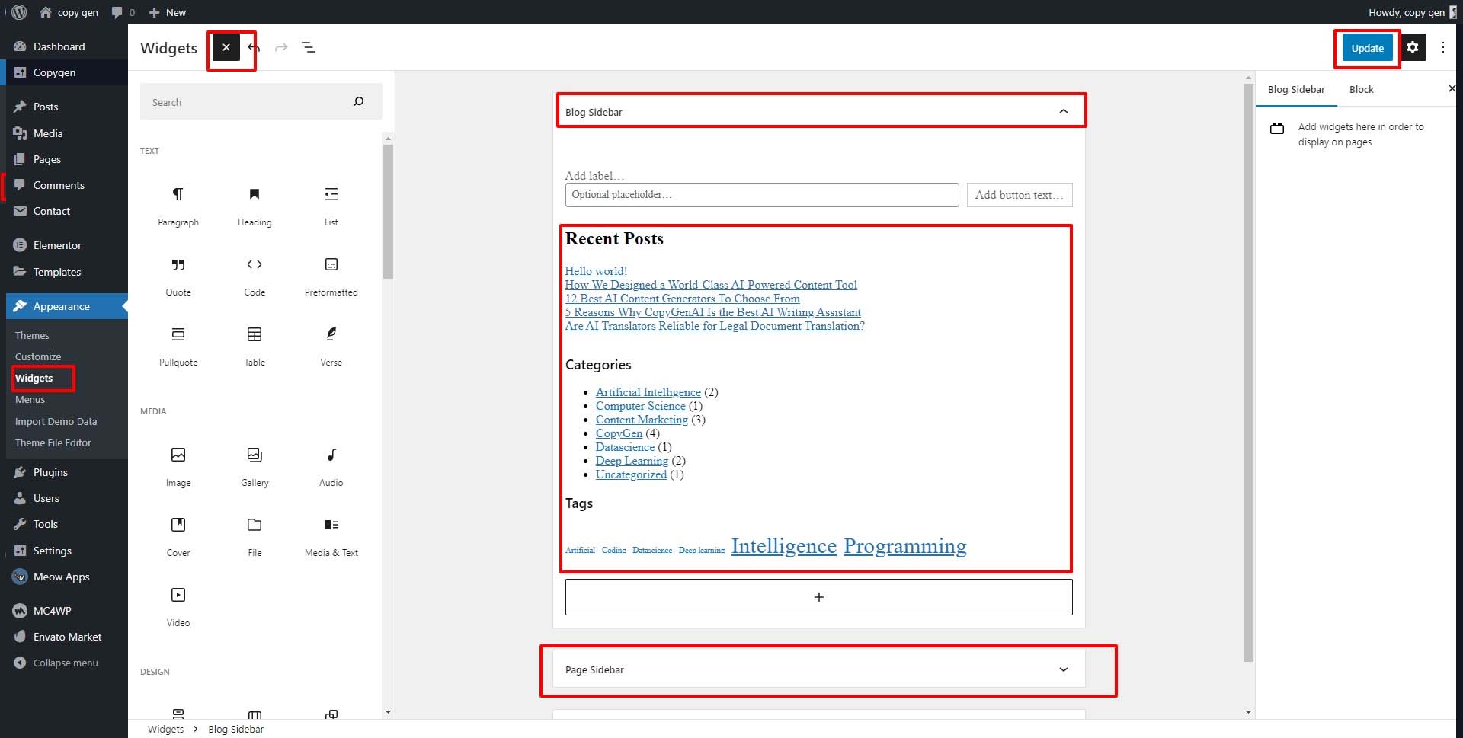The image size is (1463, 738).
Task: Insert a Video block
Action: click(178, 606)
